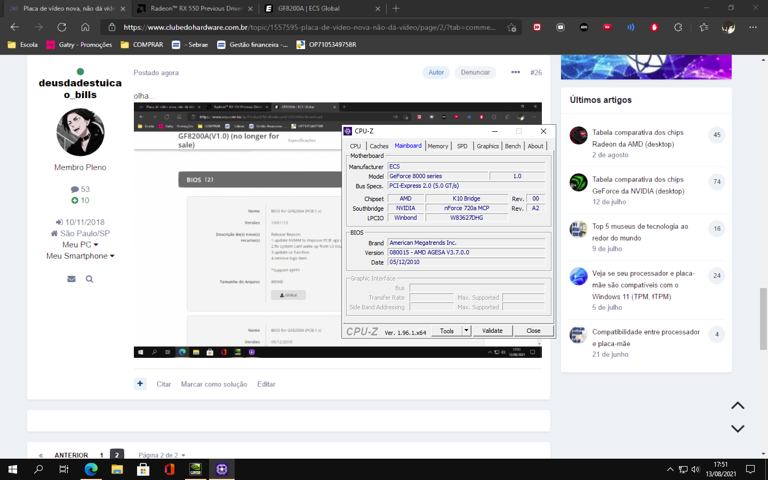Open the favorites list star icon
Image resolution: width=768 pixels, height=480 pixels.
pyautogui.click(x=703, y=27)
